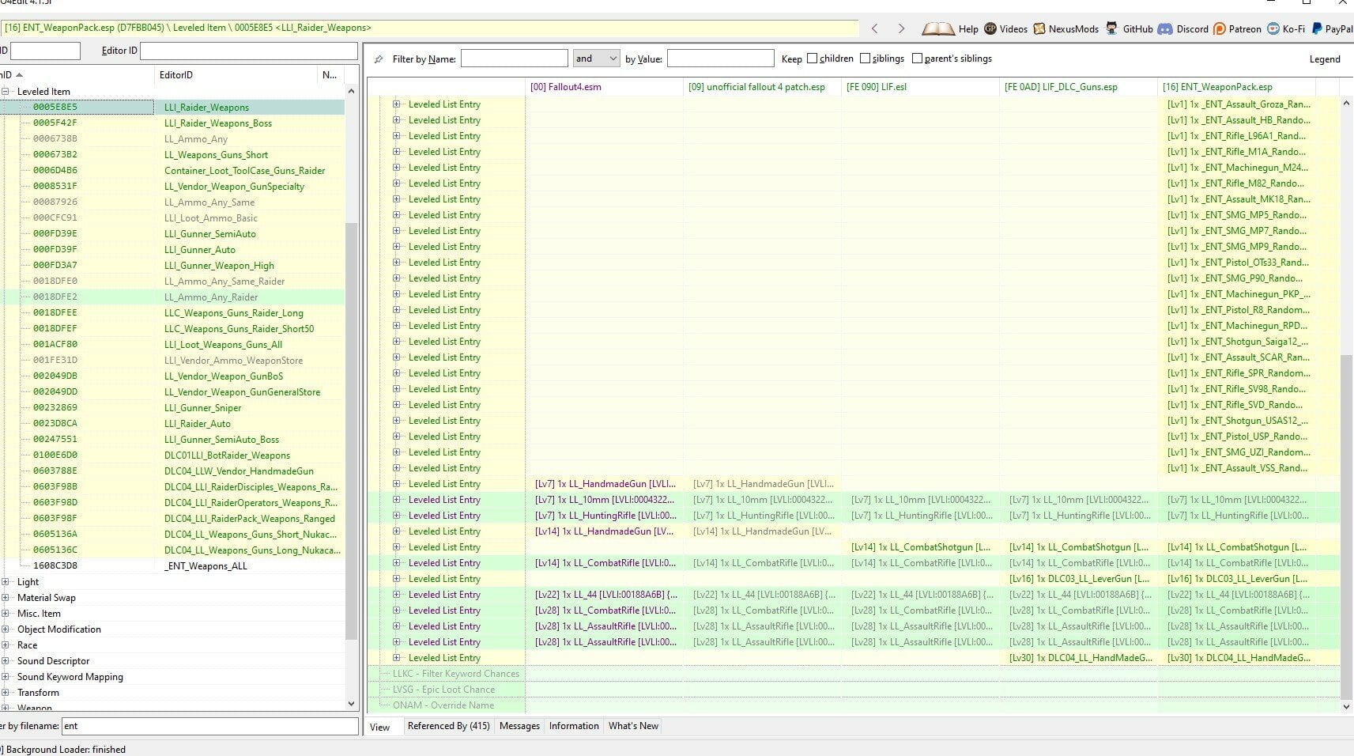
Task: Sort by the EditorID column header
Action: pos(236,75)
